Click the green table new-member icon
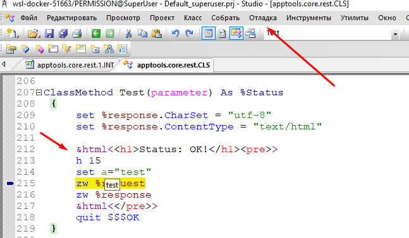The width and height of the screenshot is (409, 238). 81,49
